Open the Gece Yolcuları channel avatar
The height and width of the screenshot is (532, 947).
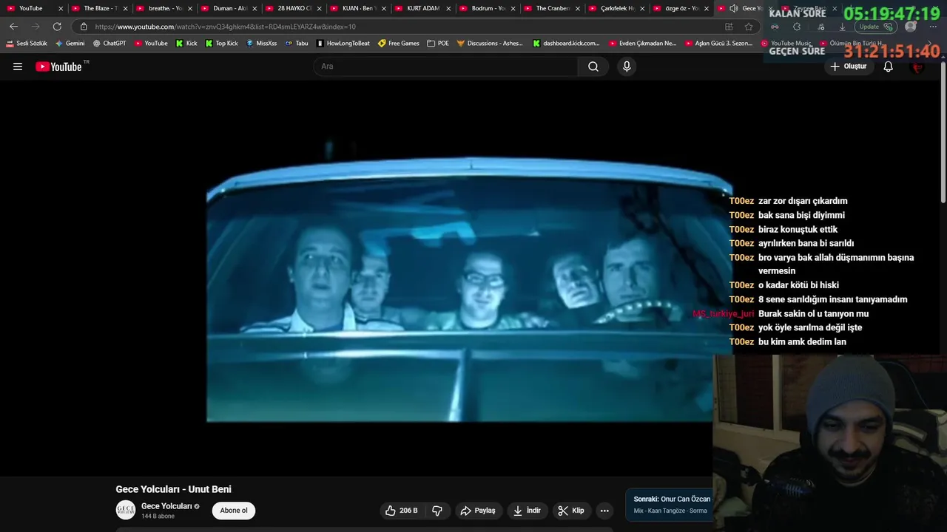point(126,511)
